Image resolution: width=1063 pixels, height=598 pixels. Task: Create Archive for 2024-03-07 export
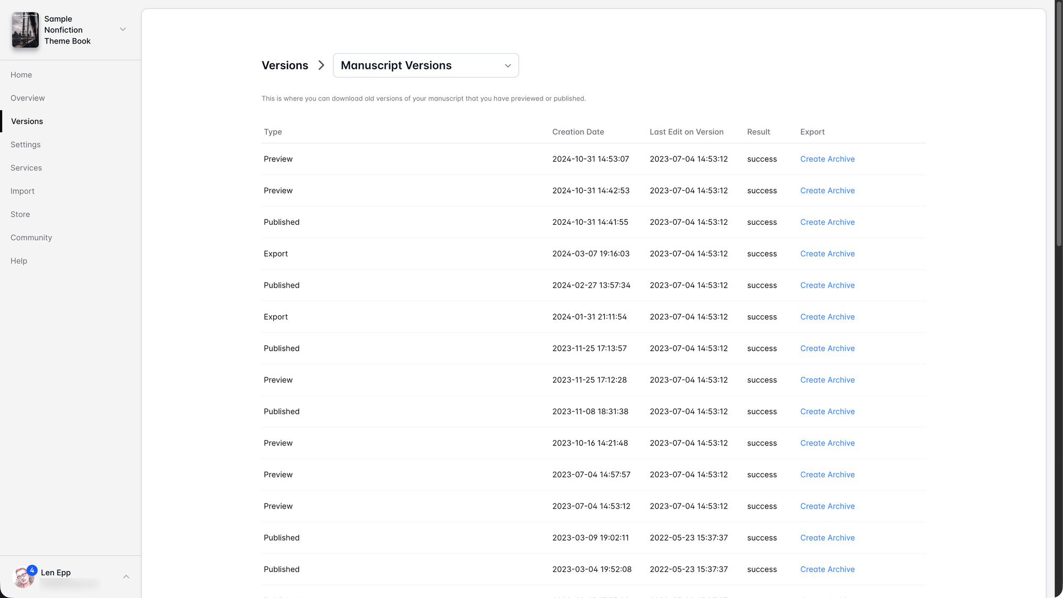coord(827,254)
